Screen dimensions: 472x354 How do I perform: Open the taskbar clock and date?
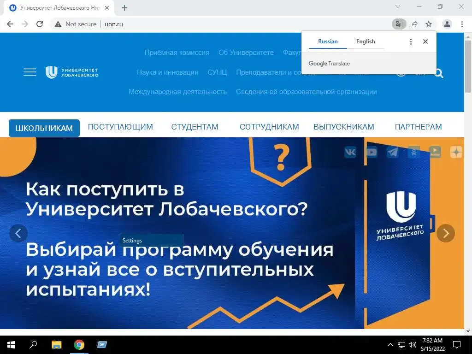click(432, 345)
